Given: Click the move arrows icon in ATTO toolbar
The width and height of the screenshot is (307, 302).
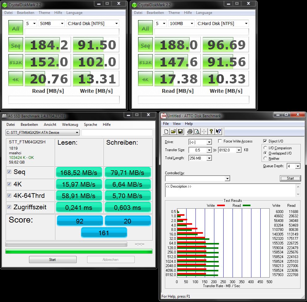Looking at the screenshot, I should (204, 131).
